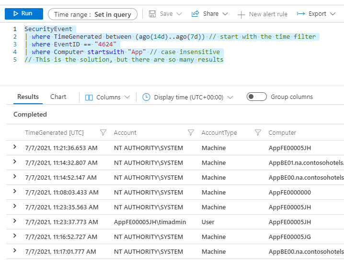Switch to the Chart tab
Viewport: 344px width, 260px height.
tap(58, 97)
